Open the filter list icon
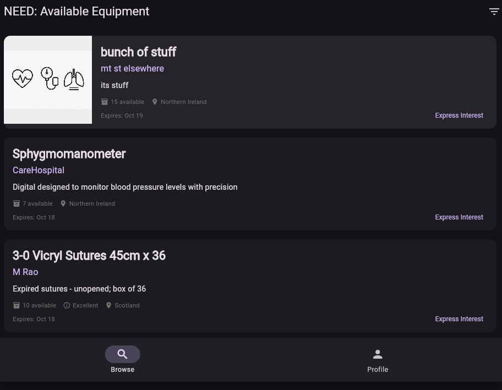Image resolution: width=502 pixels, height=390 pixels. coord(494,12)
